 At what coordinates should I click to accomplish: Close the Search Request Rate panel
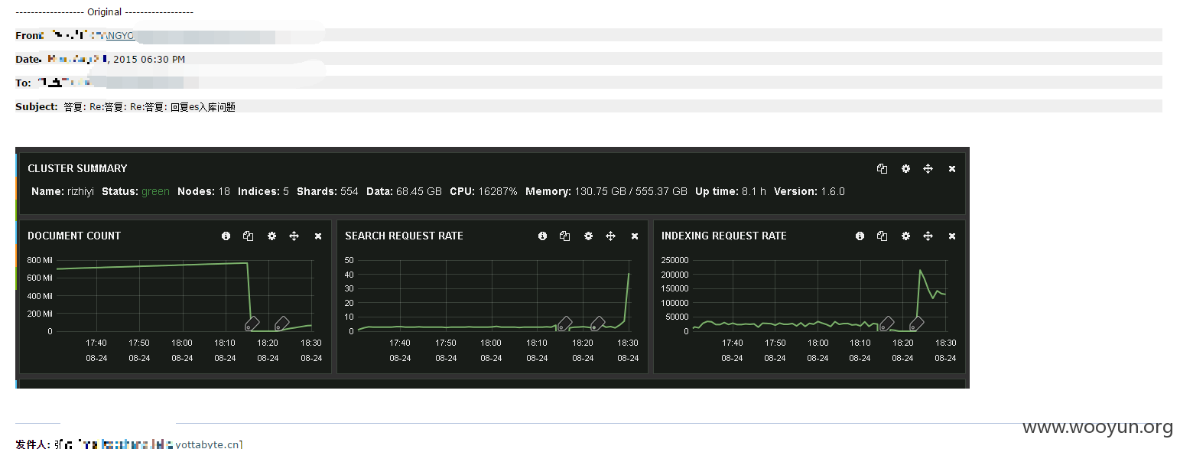(x=635, y=236)
